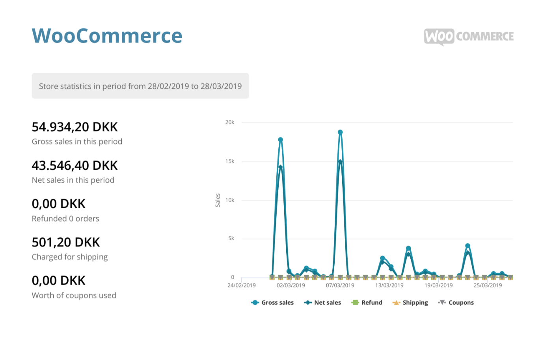
Task: Click Net sales diamond point at 15k peak
Action: coord(340,162)
